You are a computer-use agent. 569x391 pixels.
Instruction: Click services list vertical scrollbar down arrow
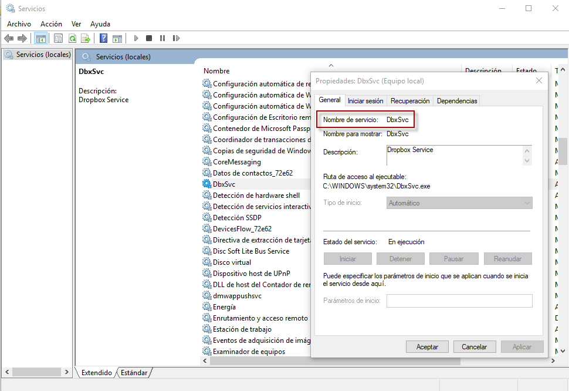563,351
